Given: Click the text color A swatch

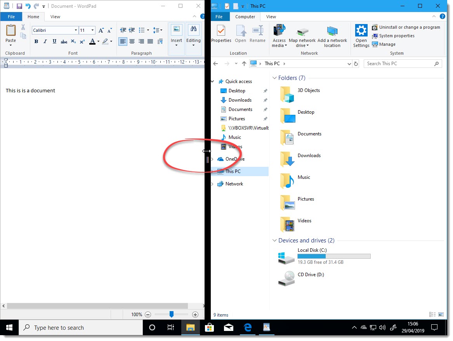Looking at the screenshot, I should pyautogui.click(x=92, y=42).
